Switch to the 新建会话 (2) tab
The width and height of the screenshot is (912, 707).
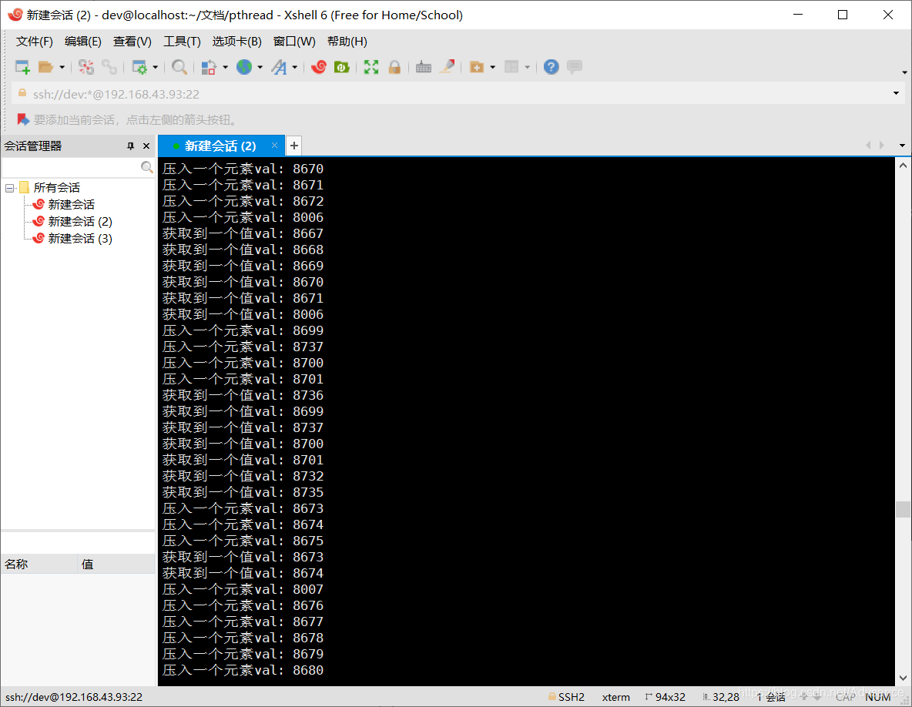coord(220,146)
